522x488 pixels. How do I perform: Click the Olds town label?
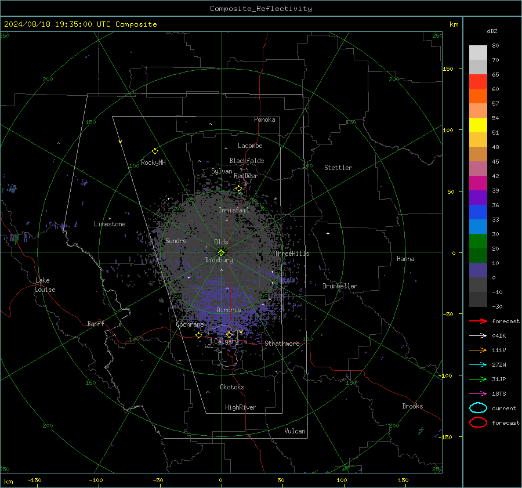tap(221, 242)
